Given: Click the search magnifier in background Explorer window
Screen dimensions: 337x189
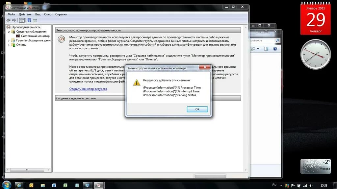Looking at the screenshot, I should [x=277, y=40].
